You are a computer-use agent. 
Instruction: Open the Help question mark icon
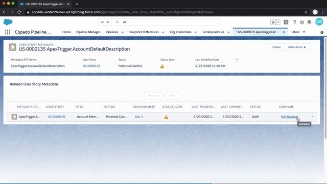(294, 22)
